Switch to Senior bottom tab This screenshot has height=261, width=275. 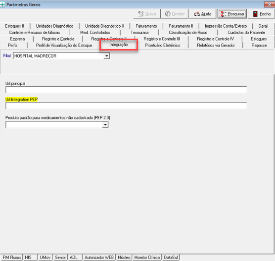60,258
